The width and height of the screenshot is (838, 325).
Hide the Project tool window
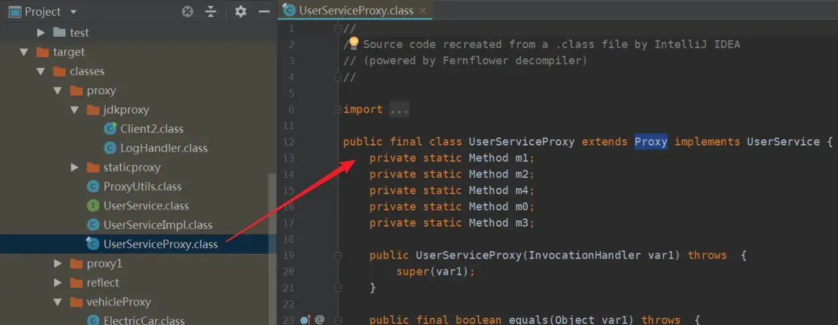click(264, 11)
